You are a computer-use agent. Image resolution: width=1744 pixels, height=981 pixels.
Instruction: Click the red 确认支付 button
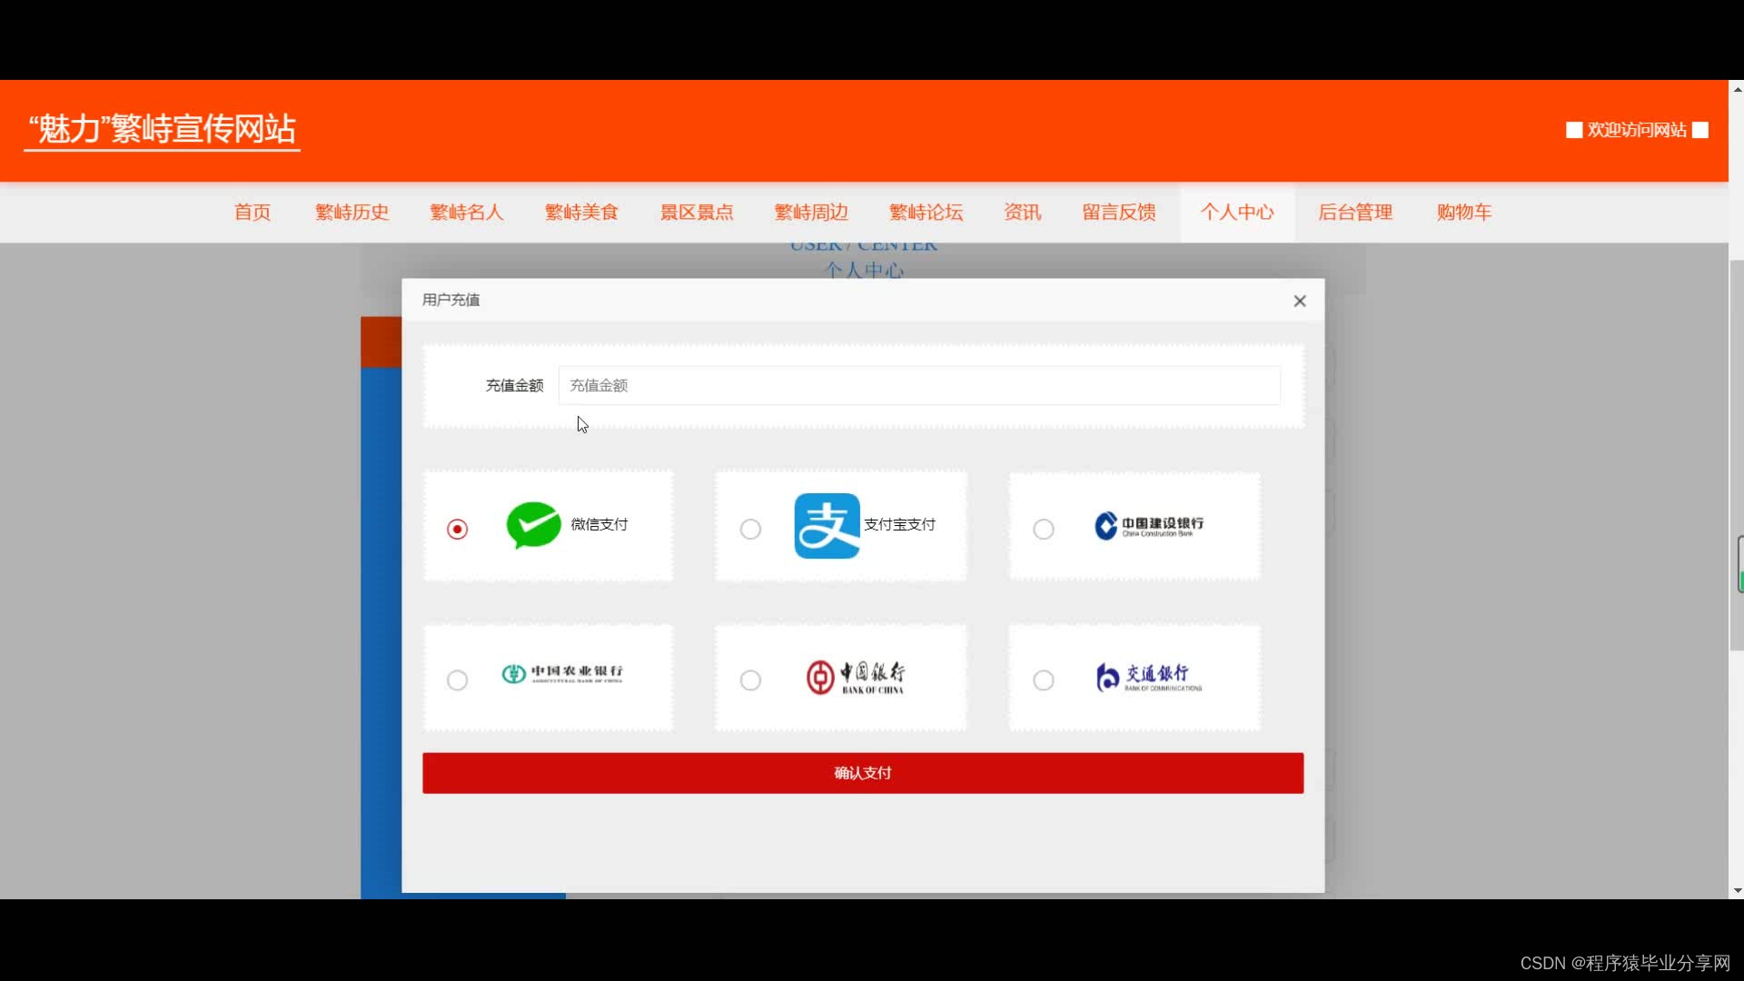(863, 773)
